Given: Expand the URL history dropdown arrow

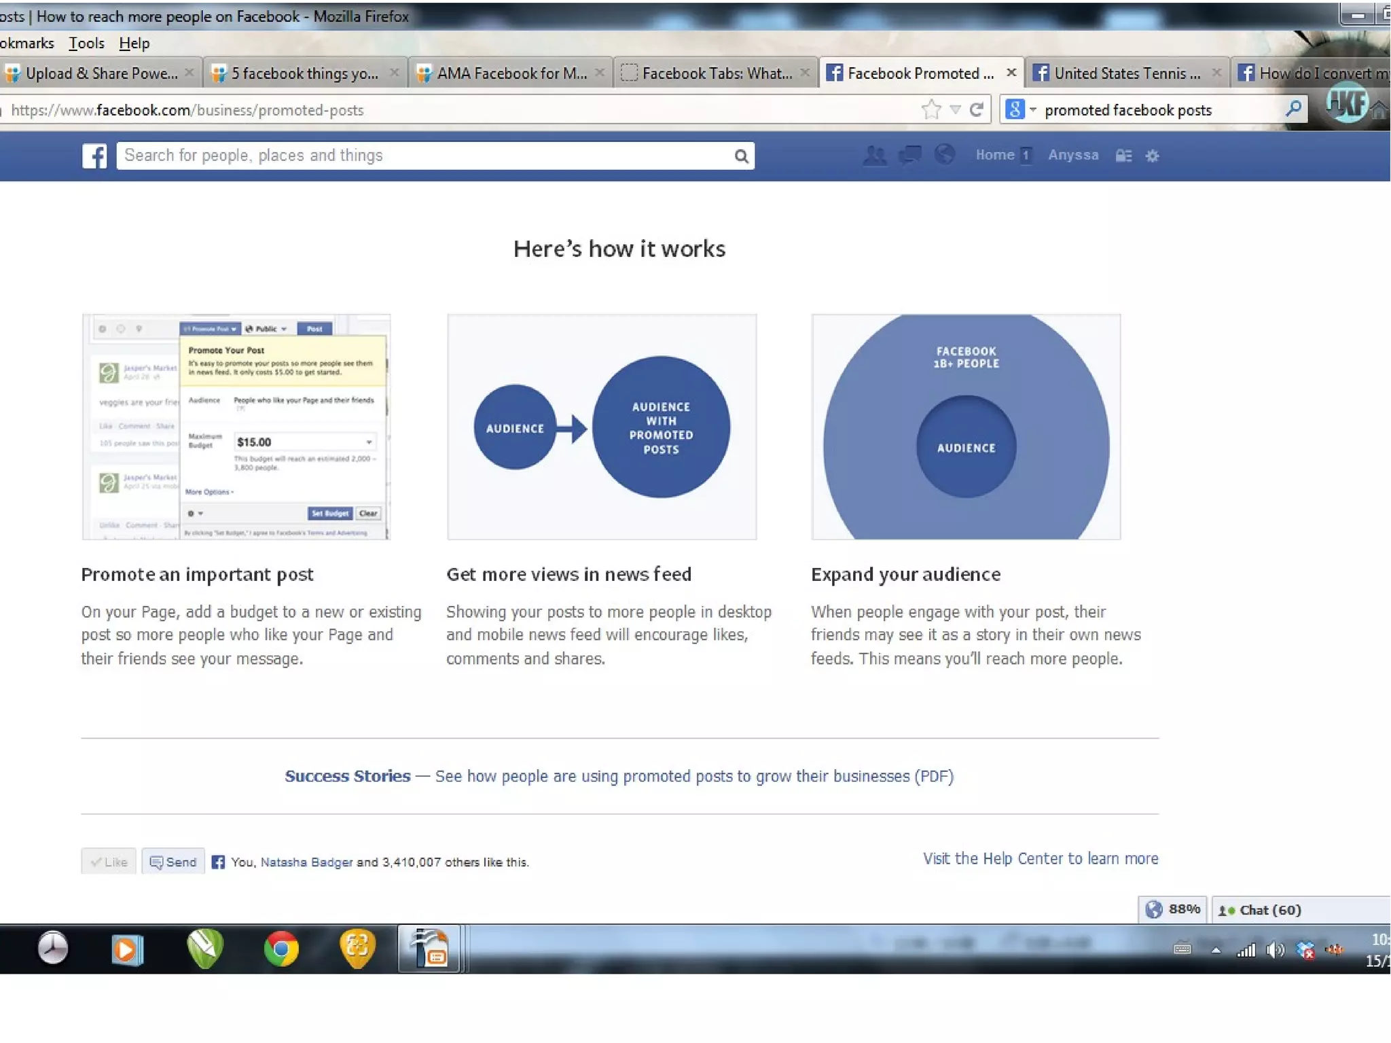Looking at the screenshot, I should (x=955, y=109).
